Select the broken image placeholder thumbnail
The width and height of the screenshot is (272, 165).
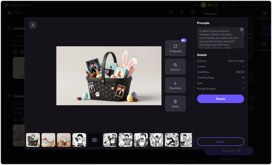point(95,140)
